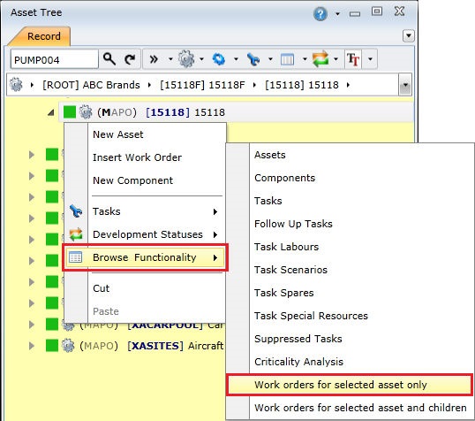Screen dimensions: 475x421
Task: Click the TT text size icon
Action: (353, 59)
